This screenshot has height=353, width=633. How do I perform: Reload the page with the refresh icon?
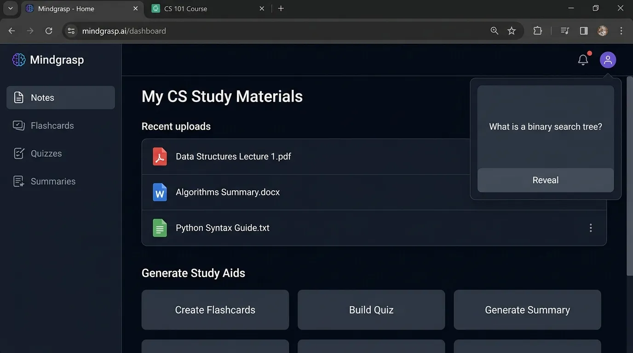pos(49,31)
